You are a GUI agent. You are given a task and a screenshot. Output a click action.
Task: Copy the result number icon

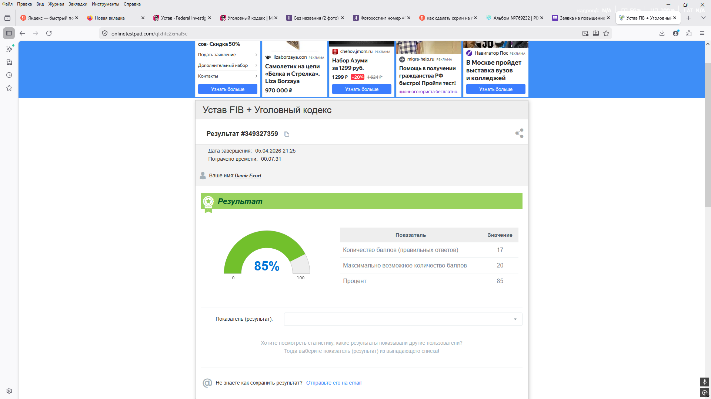point(287,134)
